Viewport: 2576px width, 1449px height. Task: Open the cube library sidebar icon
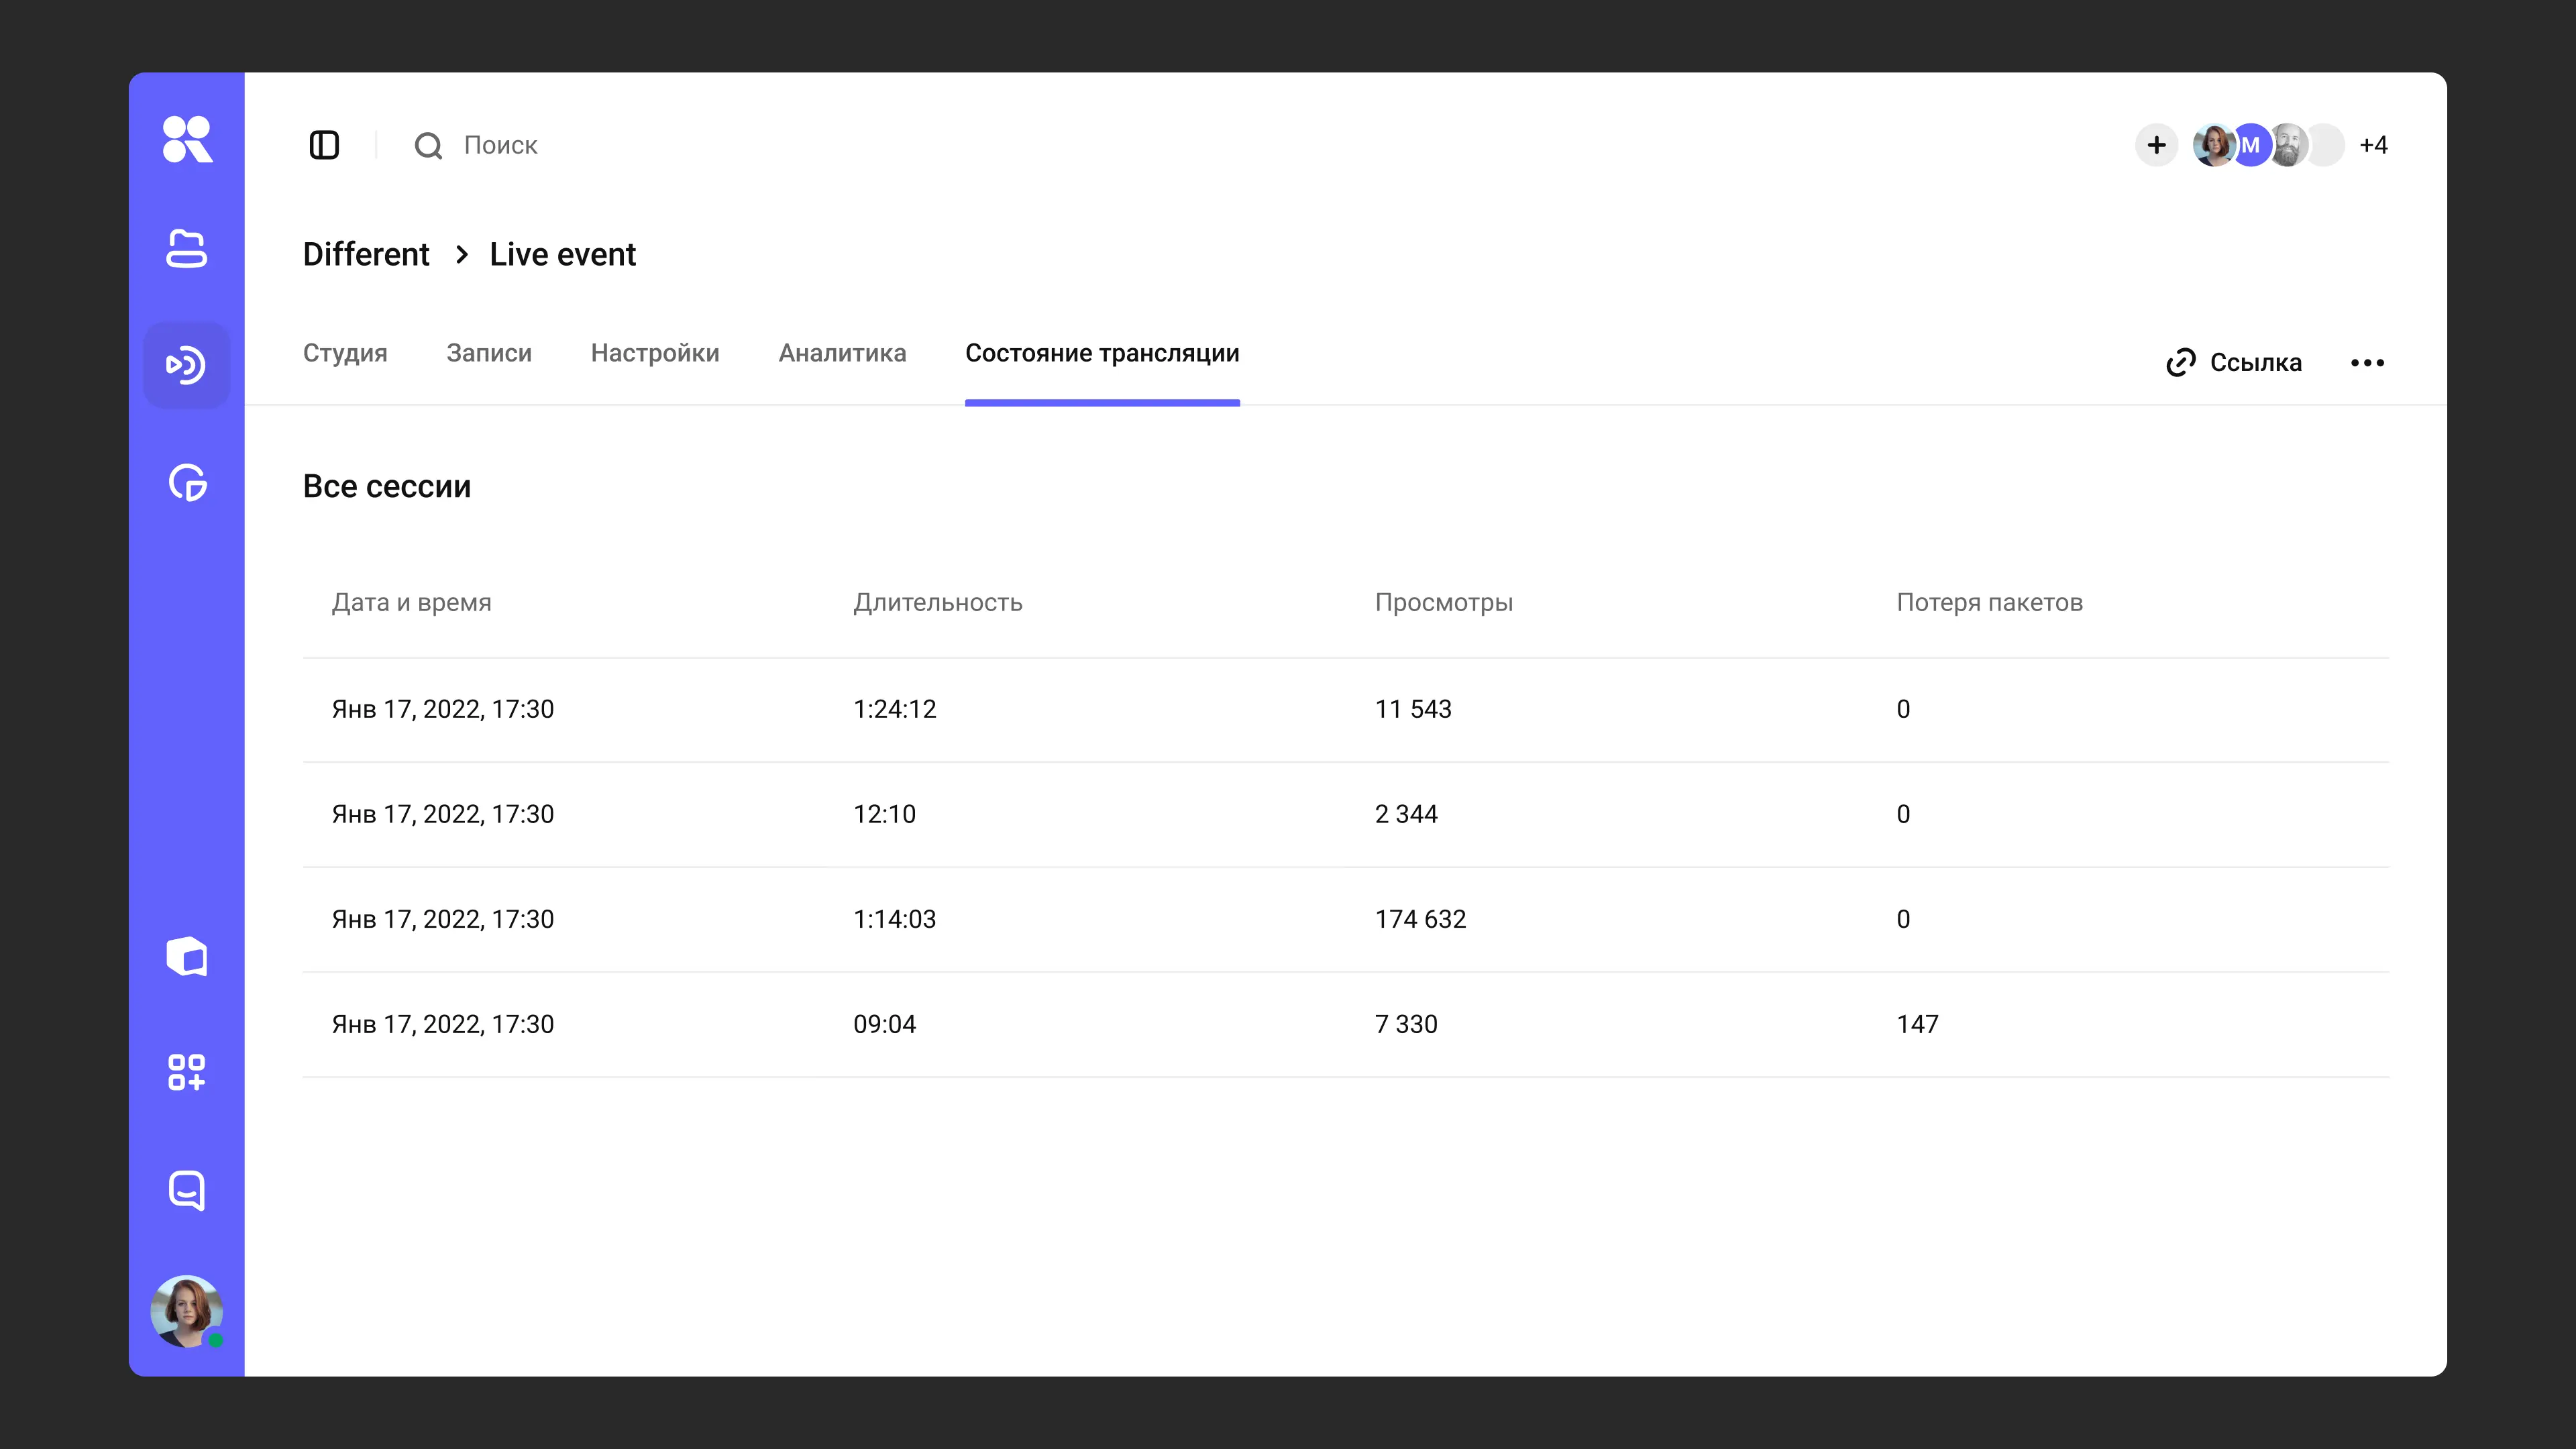pos(187,956)
